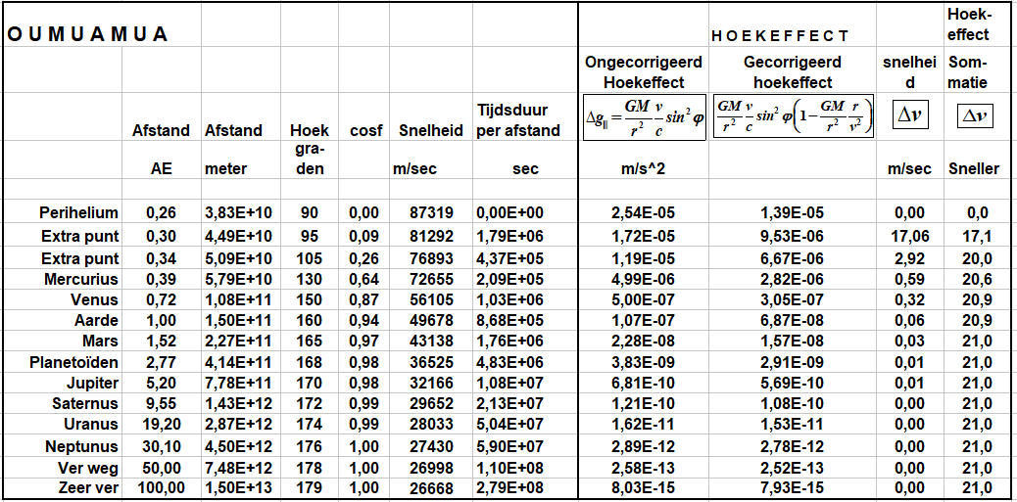The width and height of the screenshot is (1017, 502).
Task: Click the Δv box under snelheid column
Action: (908, 115)
